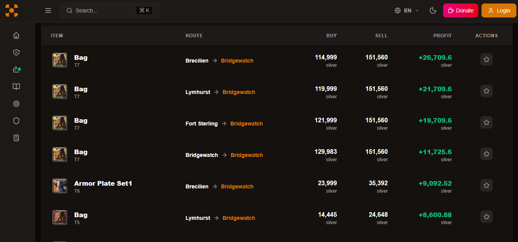Screen dimensions: 518x242
Task: Click the Bag thumbnail priced 121,999
Action: point(60,123)
